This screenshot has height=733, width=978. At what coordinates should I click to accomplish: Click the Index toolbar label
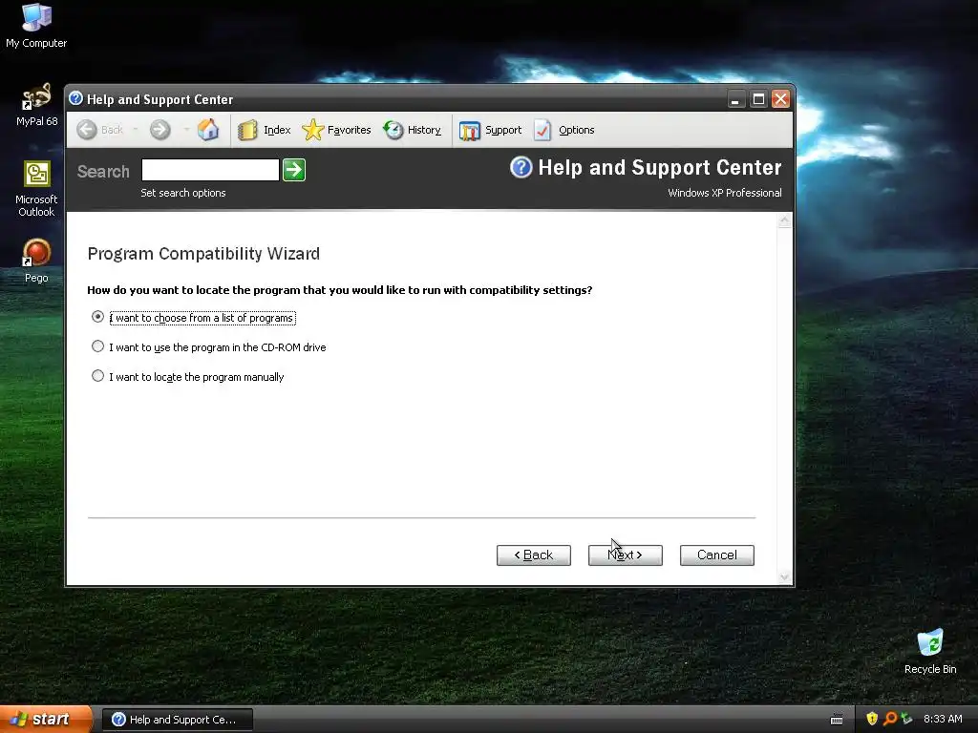pos(277,130)
